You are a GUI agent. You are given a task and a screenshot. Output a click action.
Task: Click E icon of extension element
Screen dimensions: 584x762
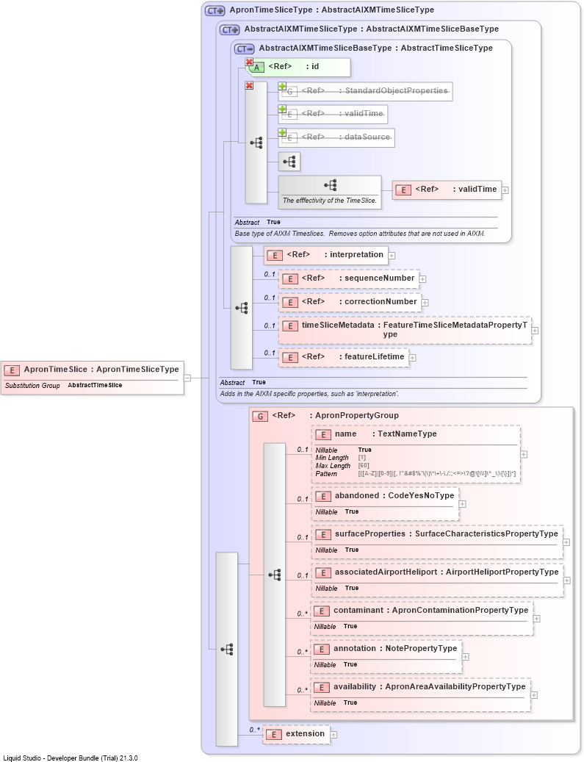[x=274, y=735]
